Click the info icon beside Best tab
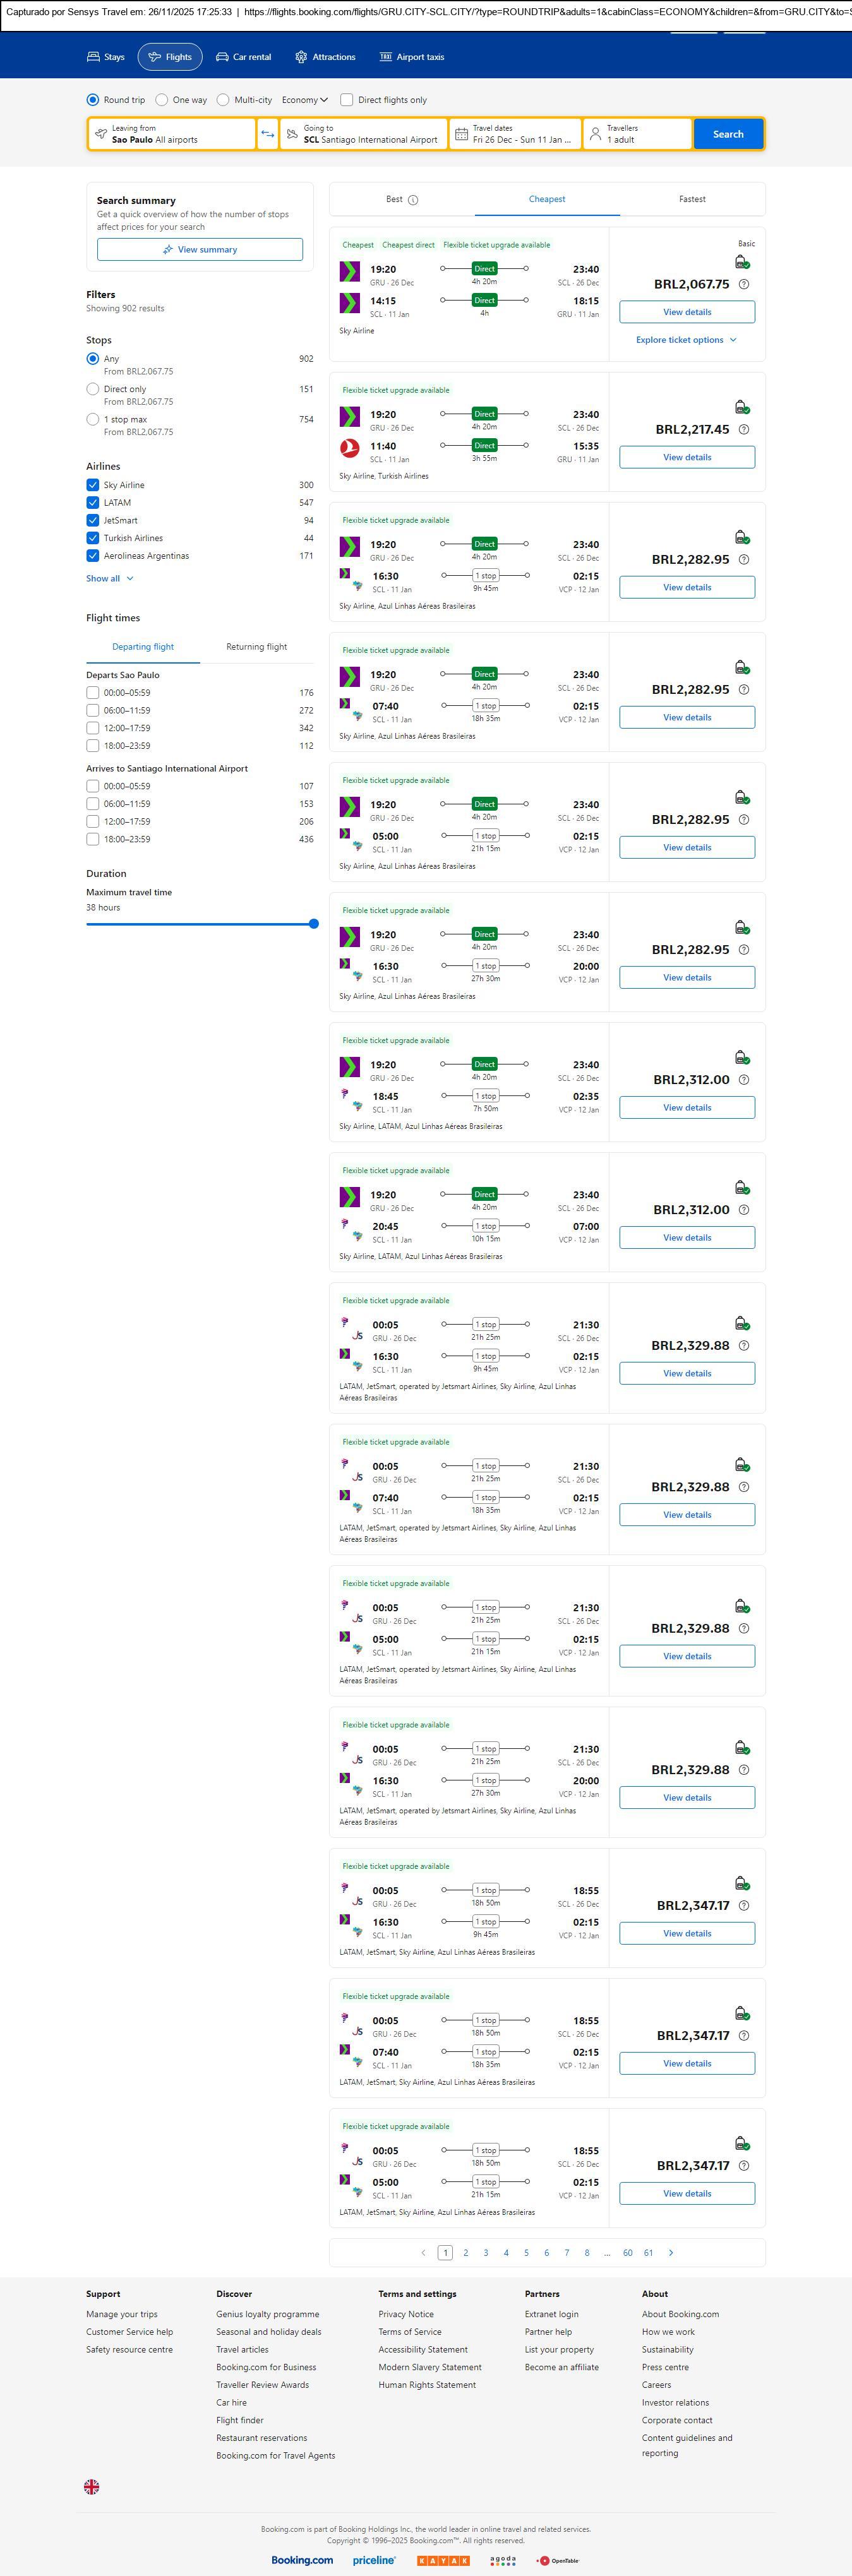The width and height of the screenshot is (852, 2576). pyautogui.click(x=413, y=200)
